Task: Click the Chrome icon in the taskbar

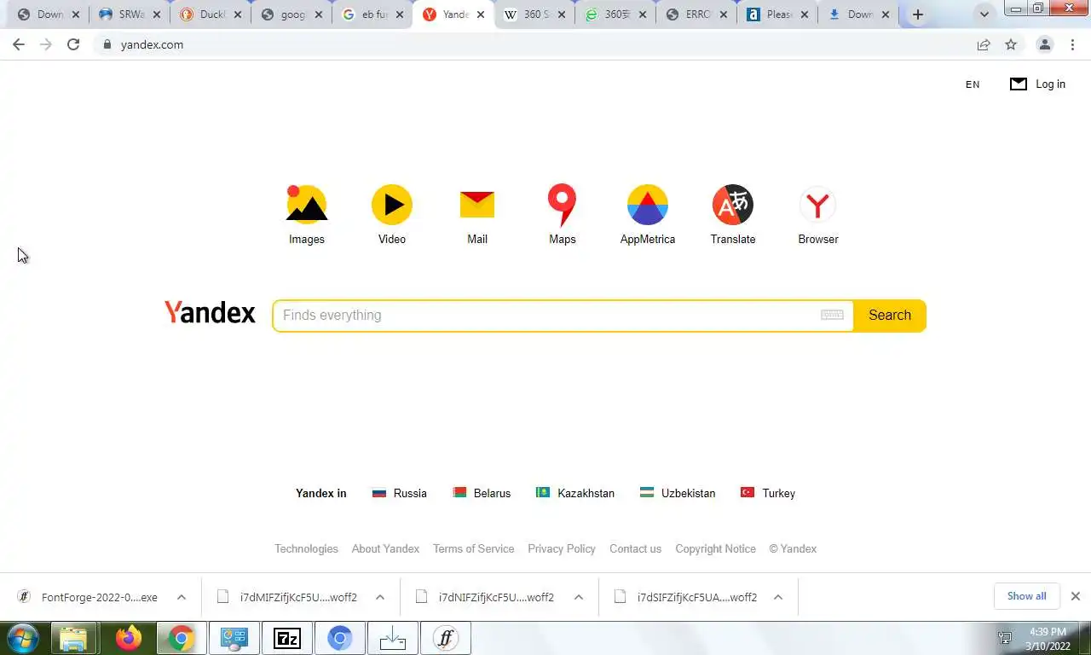Action: [181, 638]
